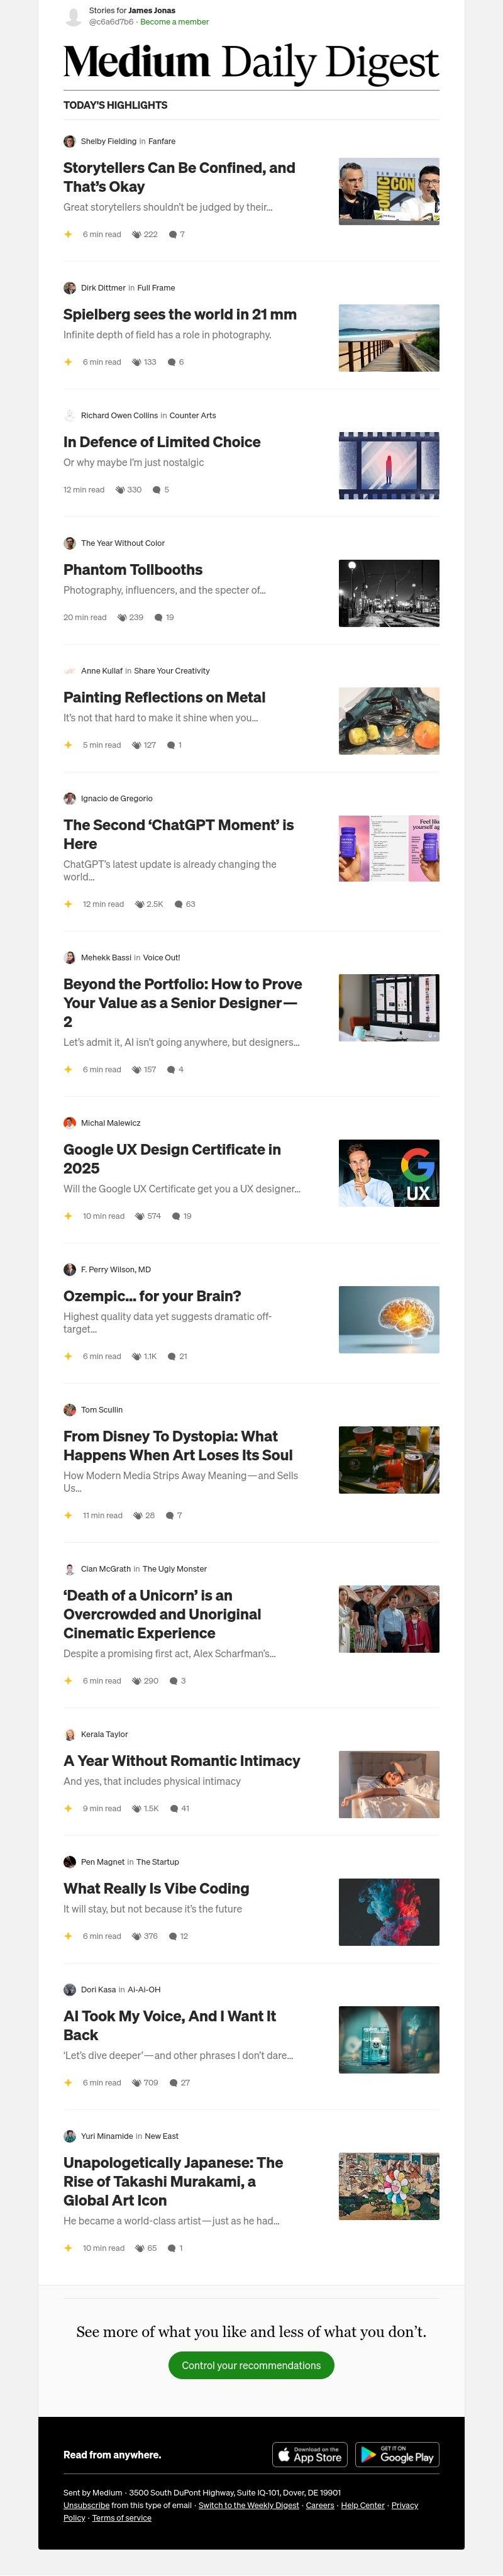Open the glowing brain thumbnail image
The width and height of the screenshot is (503, 2576).
coord(389,1320)
